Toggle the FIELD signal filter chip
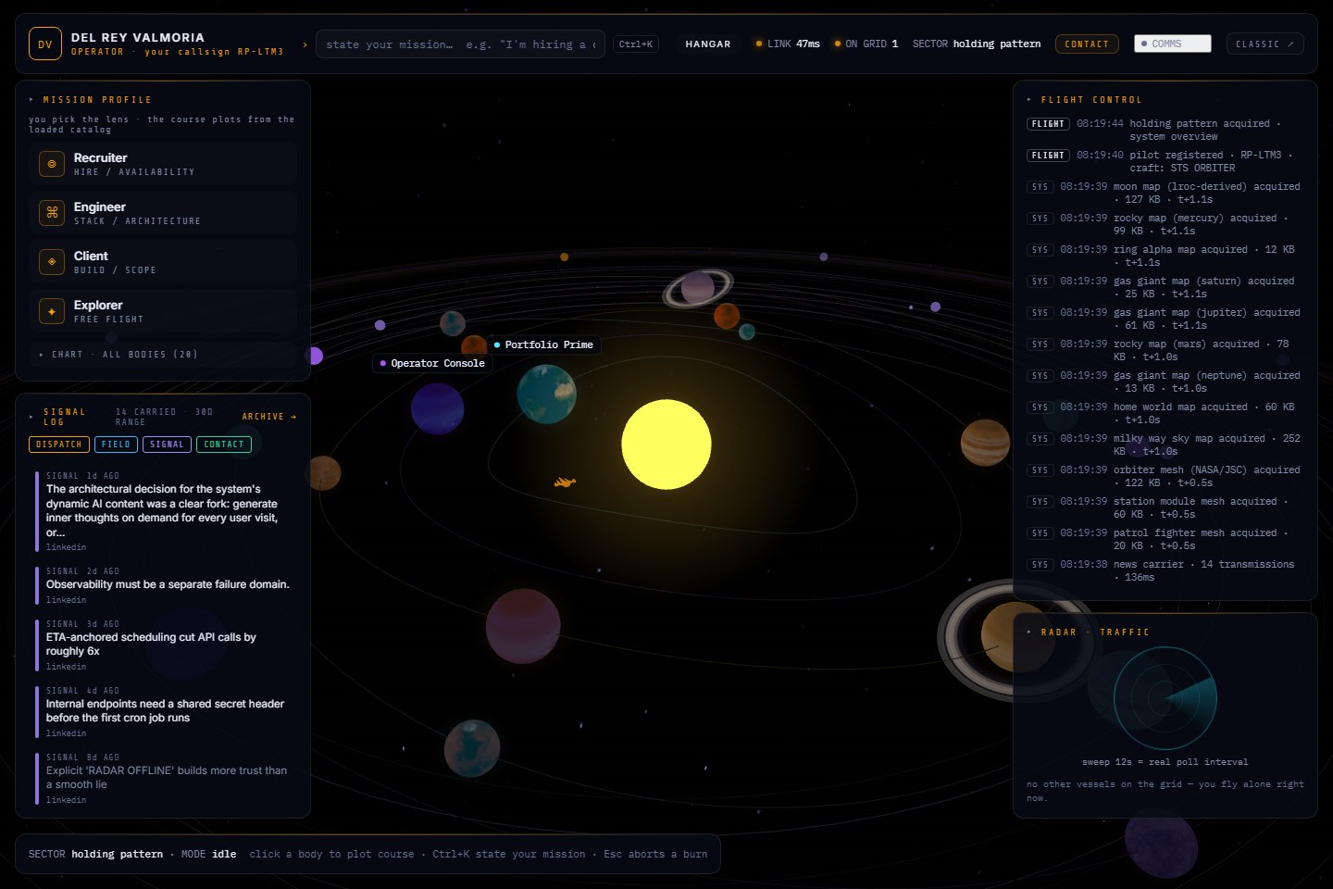1333x889 pixels. coord(116,444)
